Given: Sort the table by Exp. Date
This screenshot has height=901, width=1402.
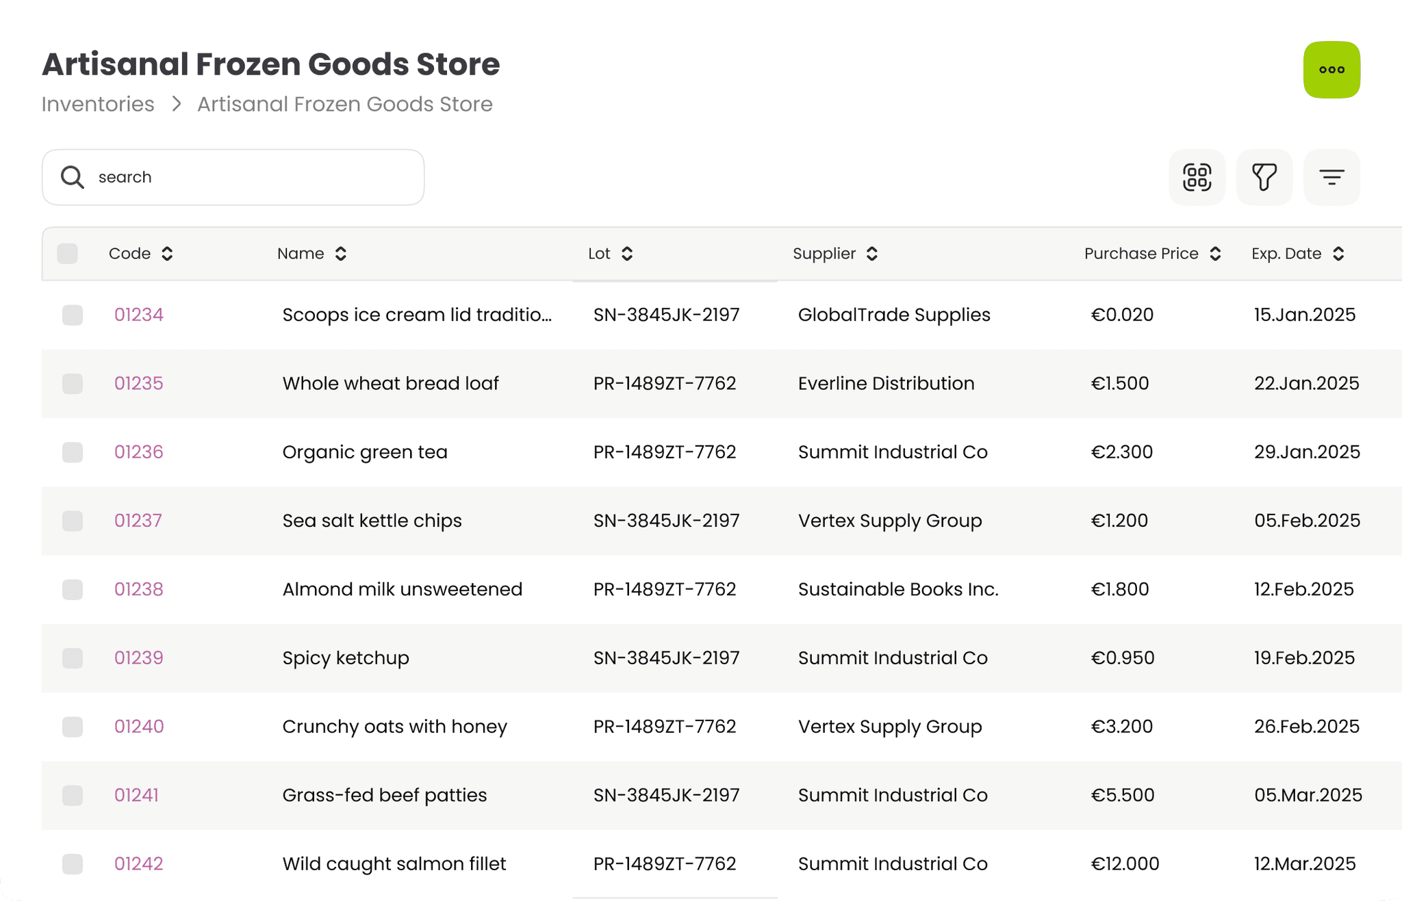Looking at the screenshot, I should point(1338,253).
